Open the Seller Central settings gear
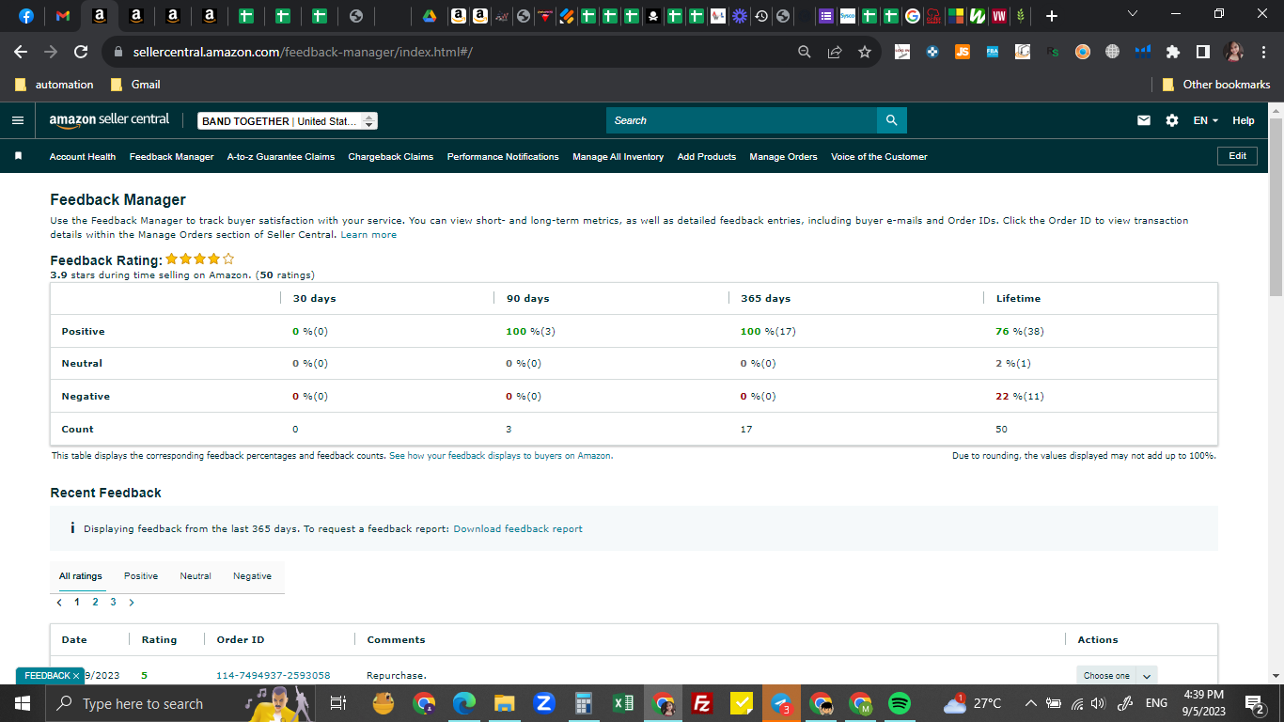Image resolution: width=1284 pixels, height=722 pixels. (x=1171, y=120)
